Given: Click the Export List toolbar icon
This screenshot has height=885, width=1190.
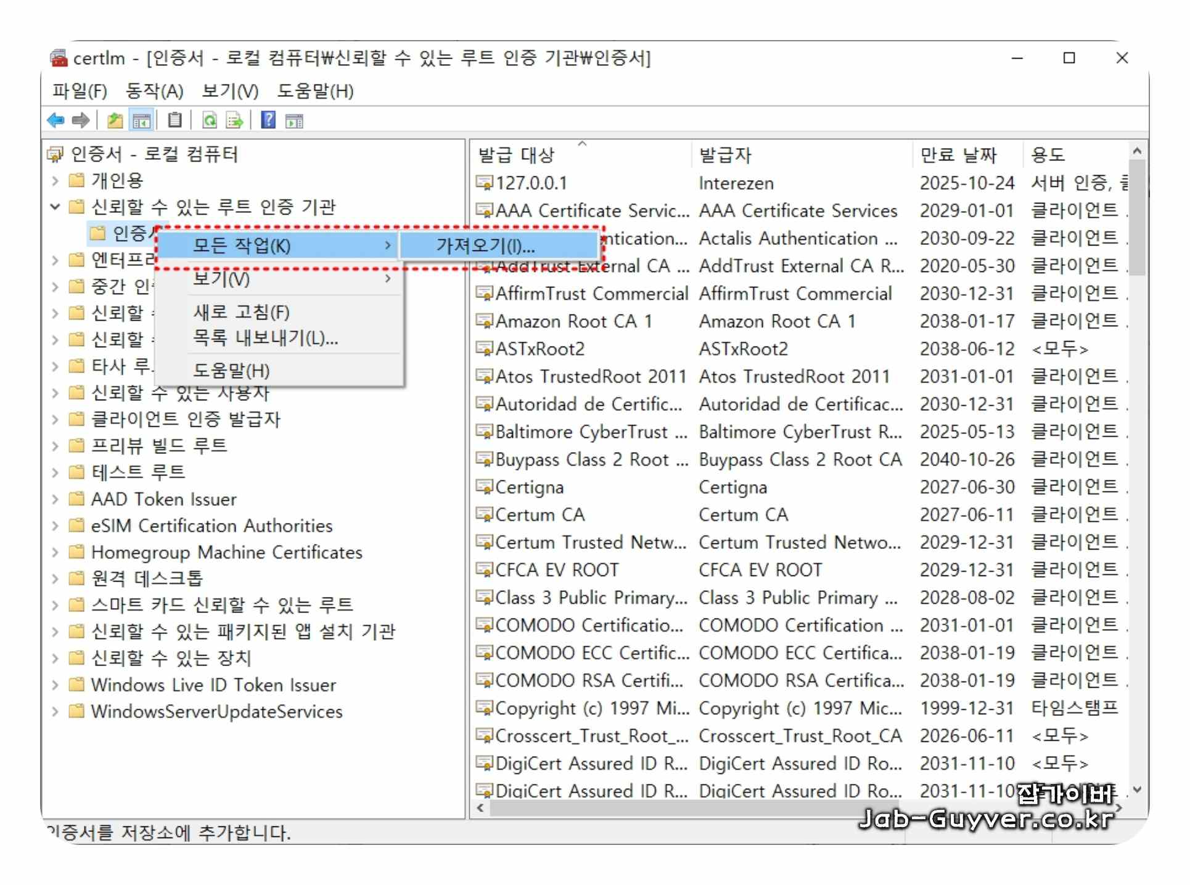Looking at the screenshot, I should 235,120.
